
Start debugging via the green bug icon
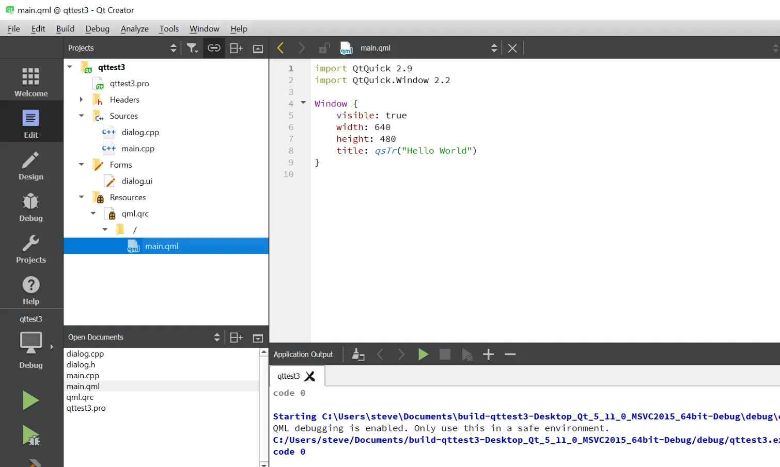click(x=30, y=436)
